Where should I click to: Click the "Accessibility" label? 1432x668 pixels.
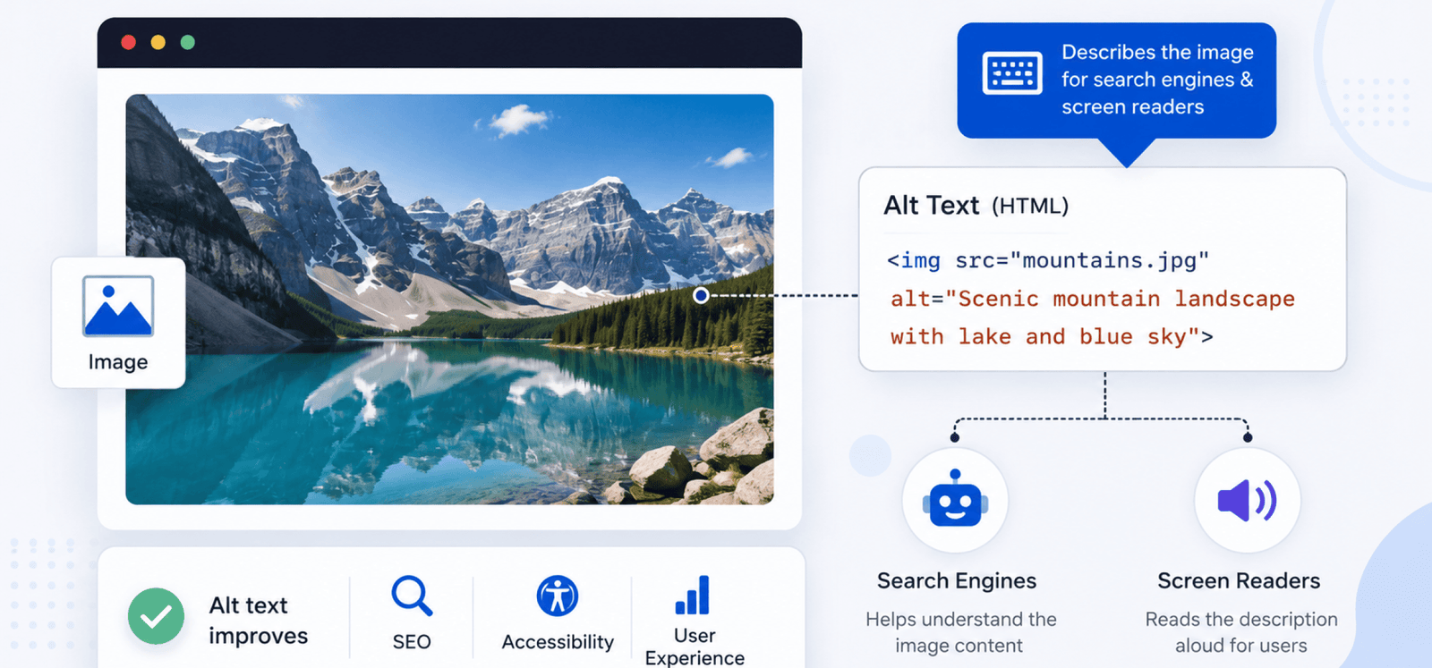pyautogui.click(x=558, y=642)
